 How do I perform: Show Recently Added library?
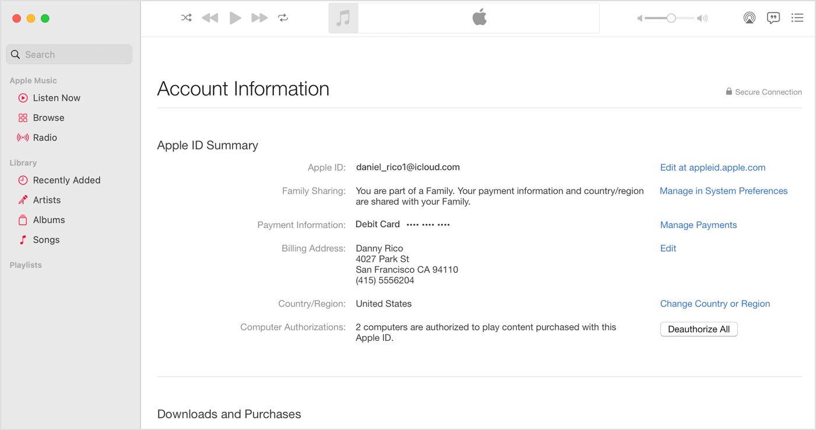click(66, 180)
